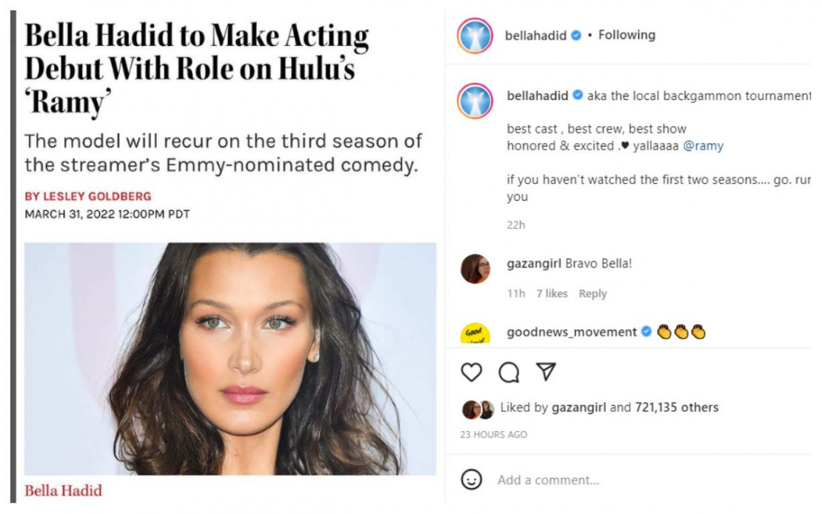Image resolution: width=822 pixels, height=514 pixels.
Task: Click the Following button
Action: pos(626,35)
